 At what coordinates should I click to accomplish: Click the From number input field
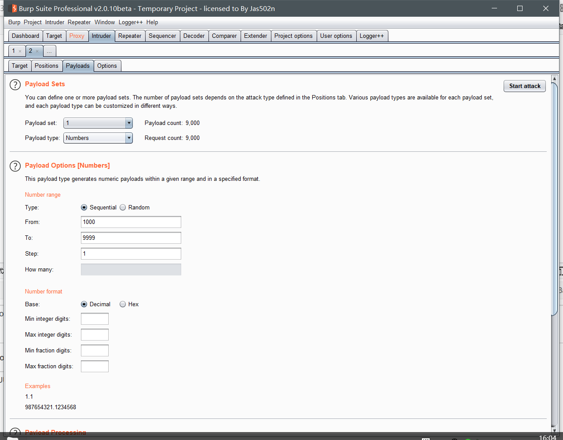131,222
